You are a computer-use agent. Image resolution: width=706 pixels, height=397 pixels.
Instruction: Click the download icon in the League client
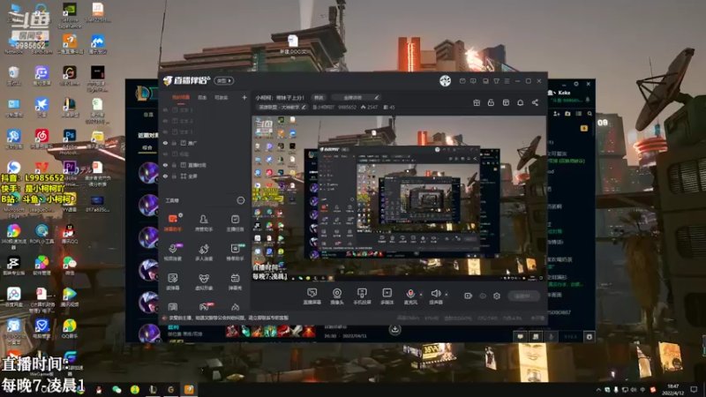[x=394, y=329]
